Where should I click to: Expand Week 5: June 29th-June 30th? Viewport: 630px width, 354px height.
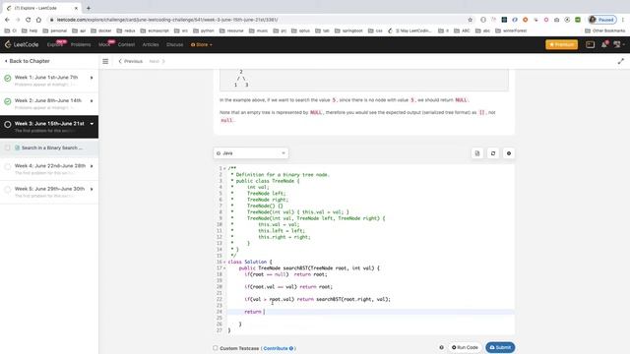pyautogui.click(x=49, y=192)
